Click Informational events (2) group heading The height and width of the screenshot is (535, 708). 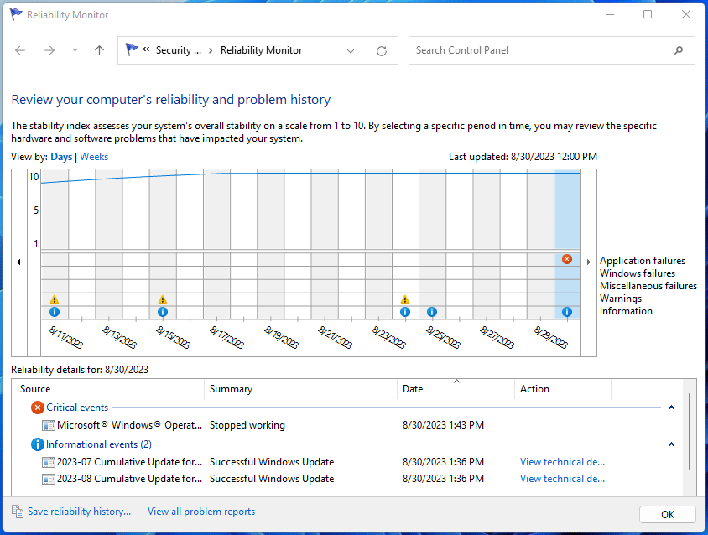pos(99,444)
